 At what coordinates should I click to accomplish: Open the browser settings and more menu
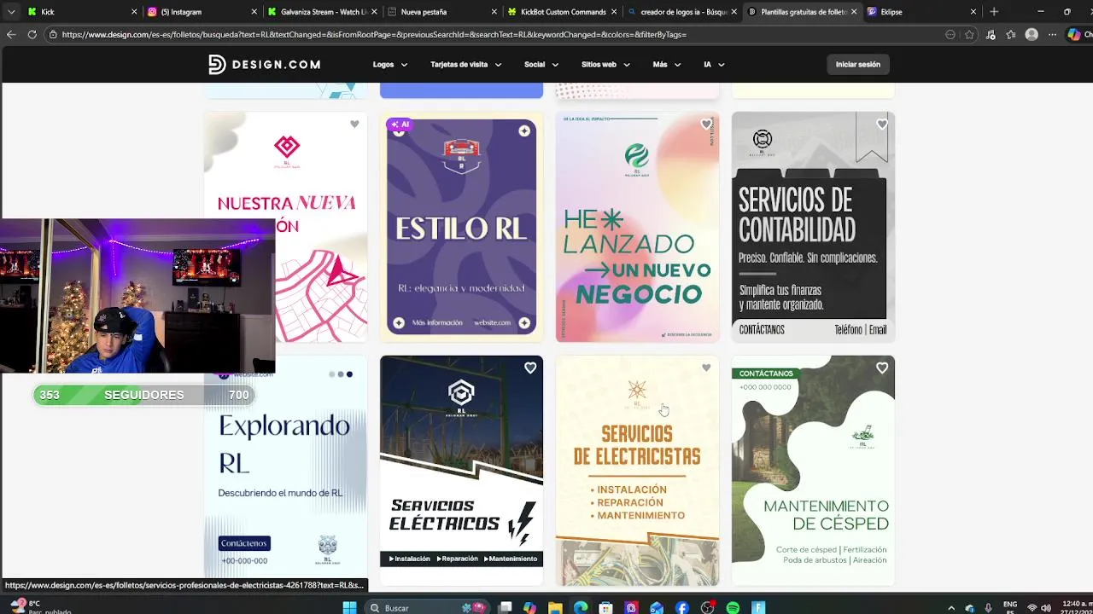[1052, 35]
